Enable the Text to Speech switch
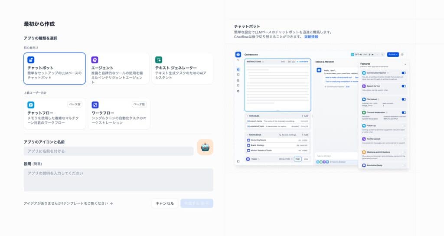The width and height of the screenshot is (444, 236). [404, 139]
